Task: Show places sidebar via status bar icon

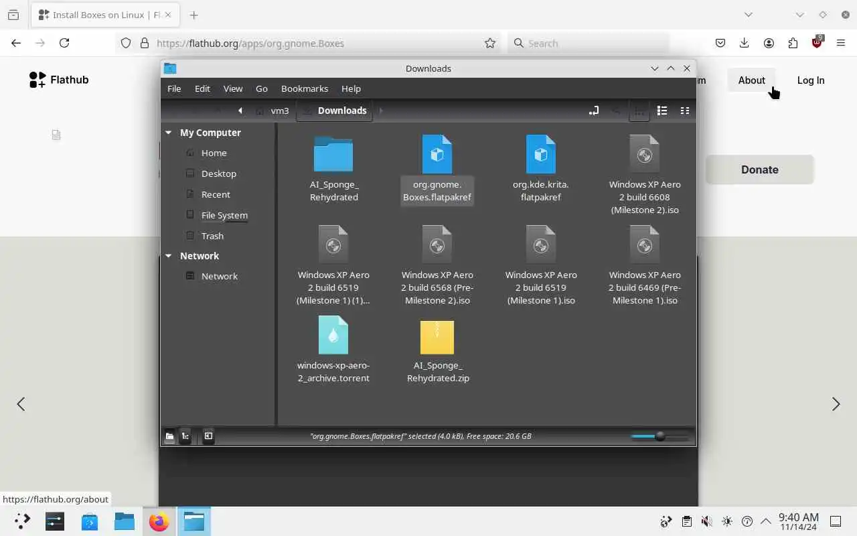Action: tap(169, 436)
